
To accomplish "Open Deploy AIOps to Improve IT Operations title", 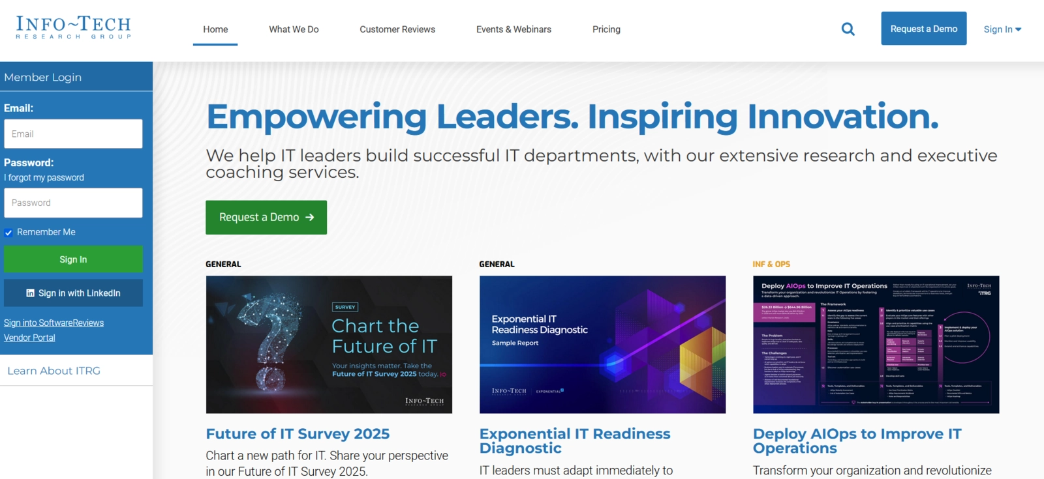I will (x=857, y=441).
